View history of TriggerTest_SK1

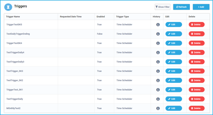[158, 90]
